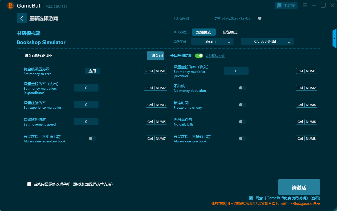This screenshot has width=337, height=211.
Task: Click the heart favorite icon
Action: (260, 18)
